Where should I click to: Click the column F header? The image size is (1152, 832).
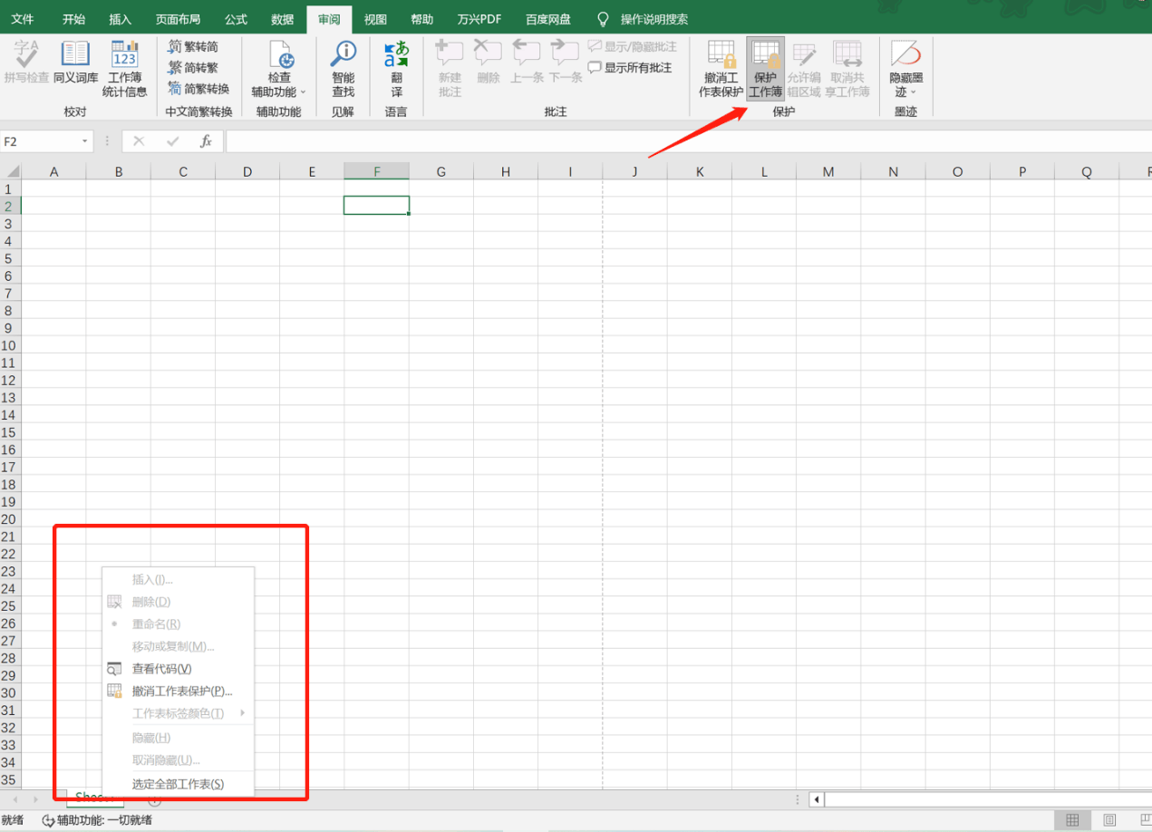376,171
